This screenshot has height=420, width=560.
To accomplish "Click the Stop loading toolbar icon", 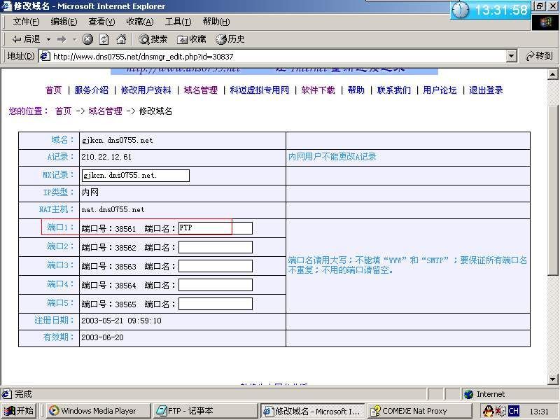I will [87, 39].
